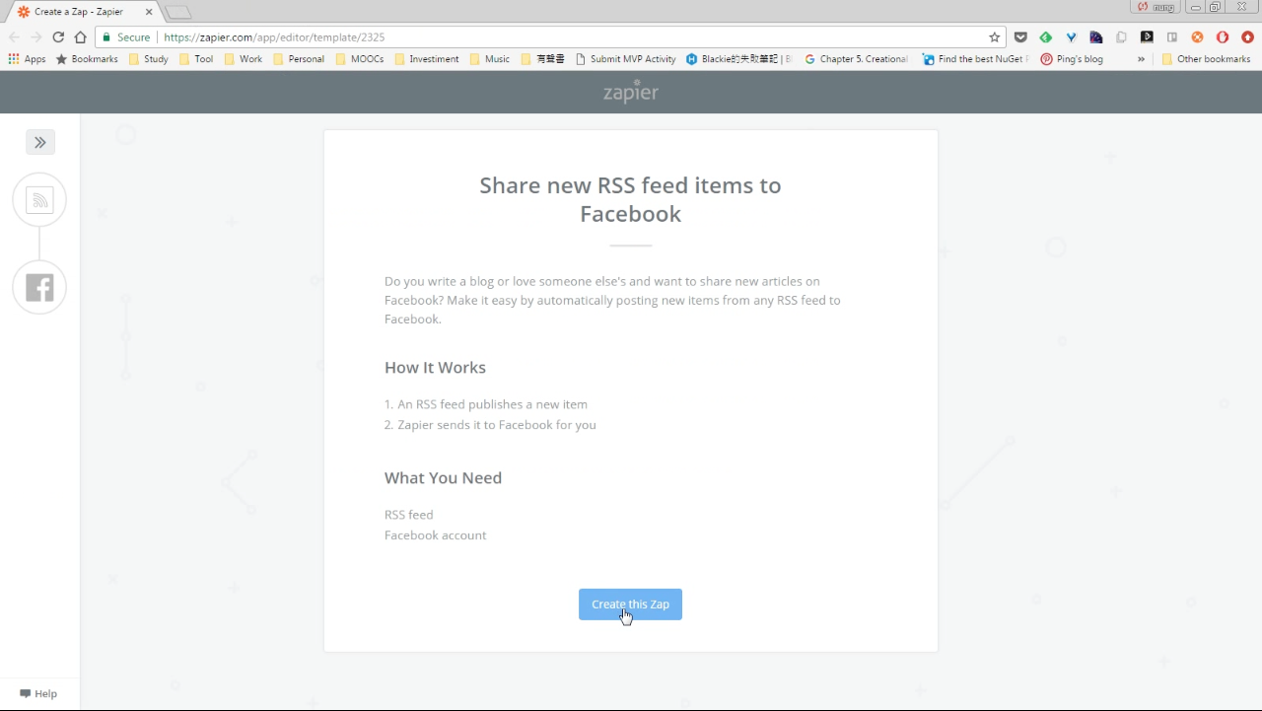The image size is (1262, 711).
Task: Select the Create a Zap - Zapier tab
Action: pos(84,12)
